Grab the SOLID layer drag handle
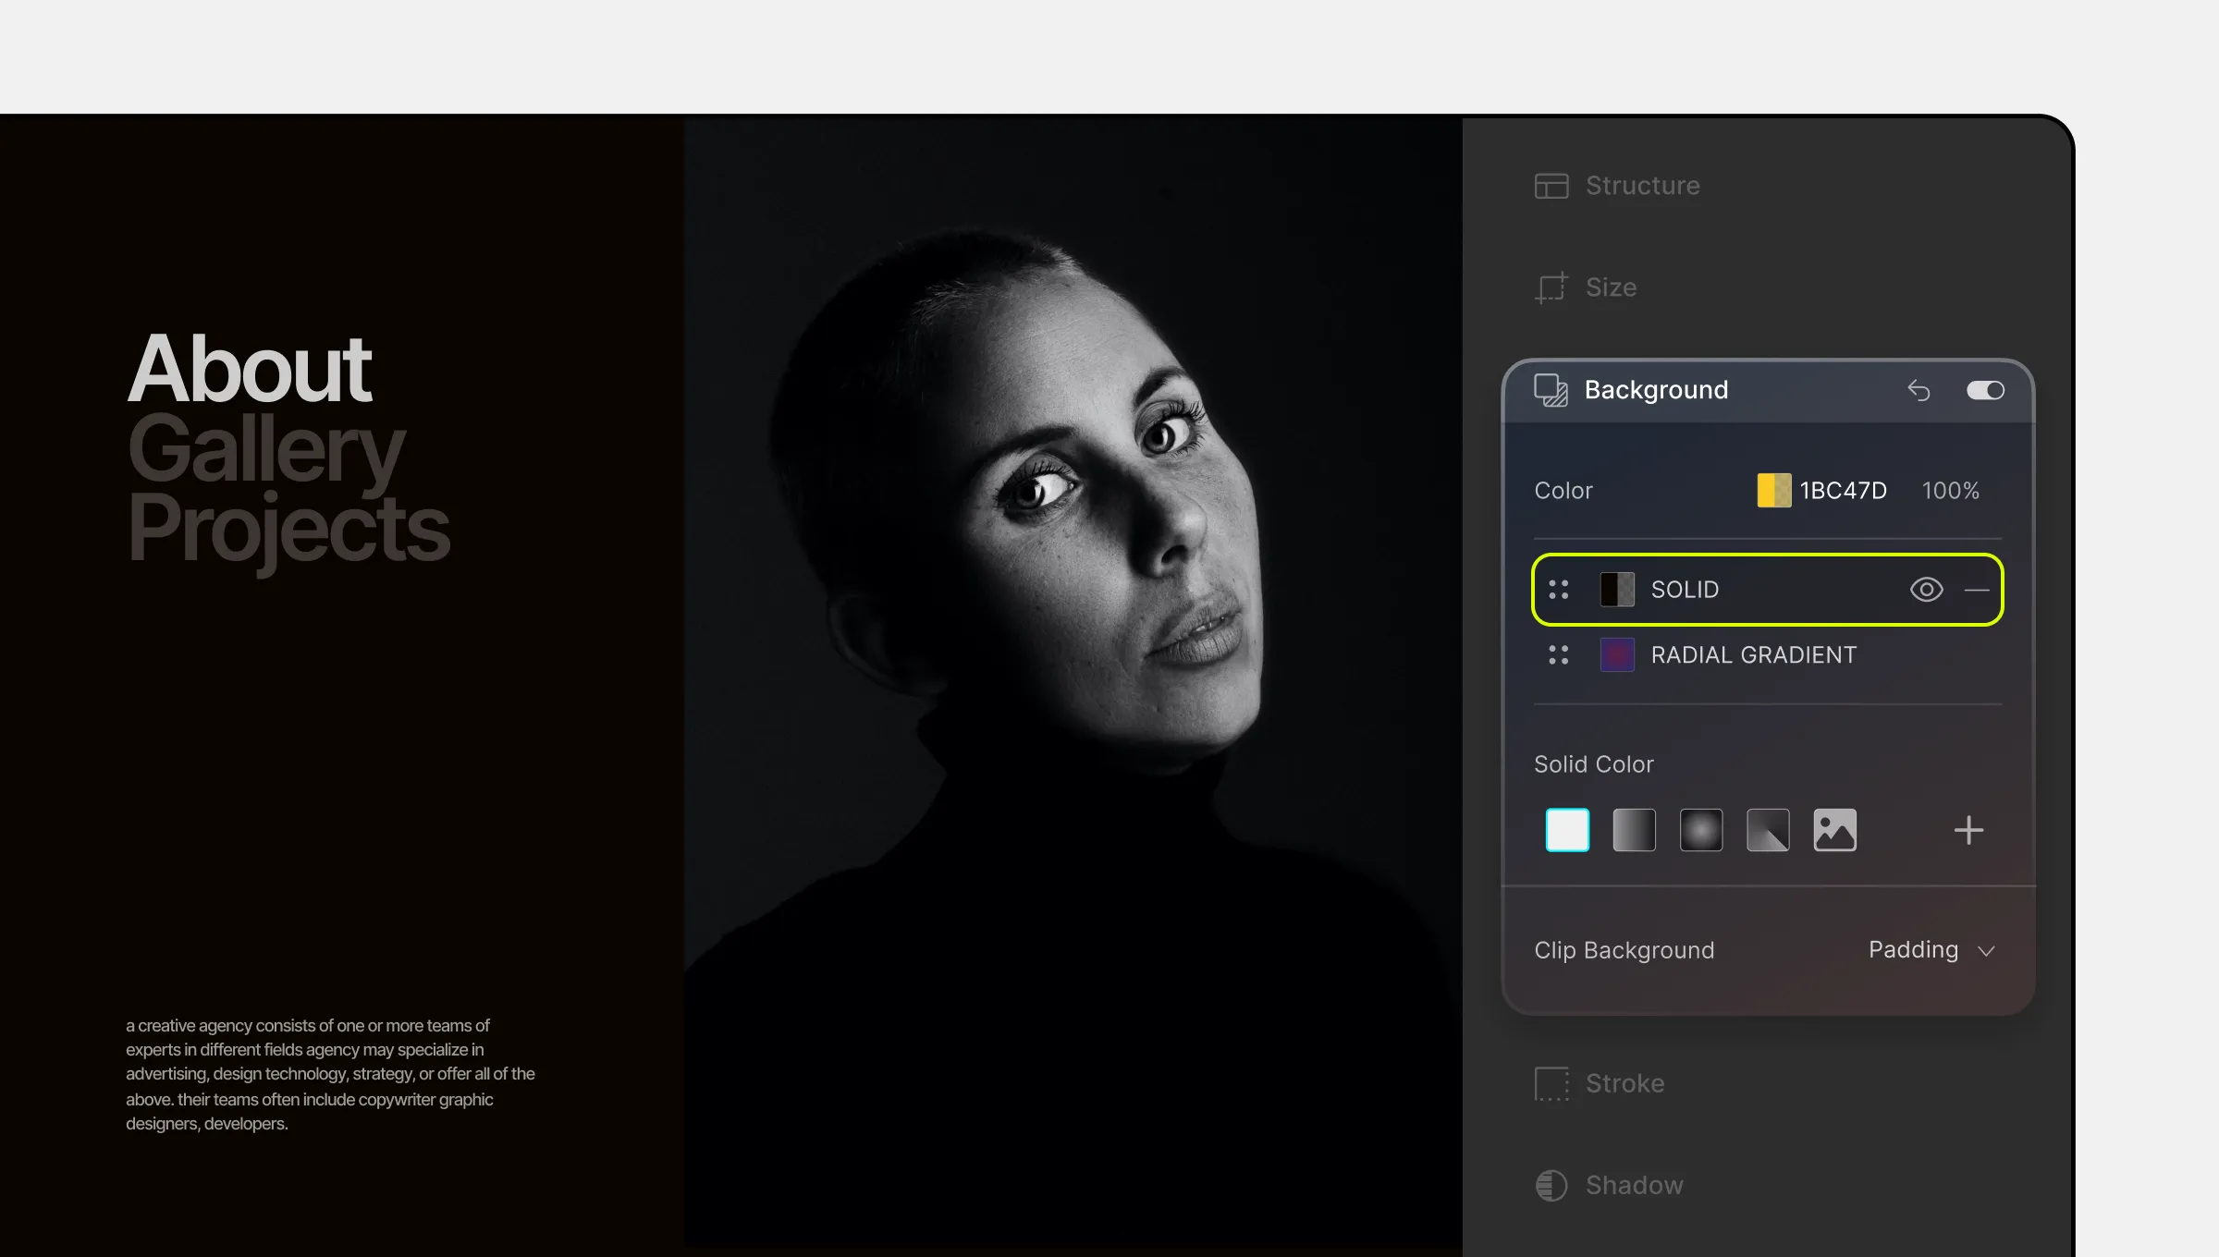This screenshot has width=2219, height=1257. (x=1558, y=590)
